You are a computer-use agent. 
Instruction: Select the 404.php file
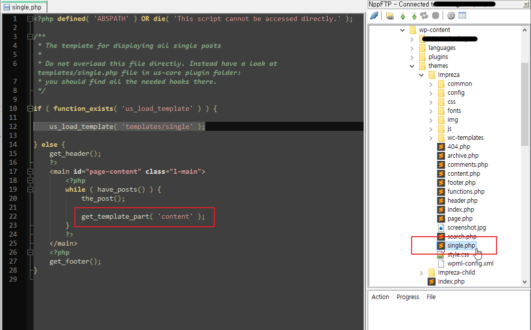(x=459, y=147)
